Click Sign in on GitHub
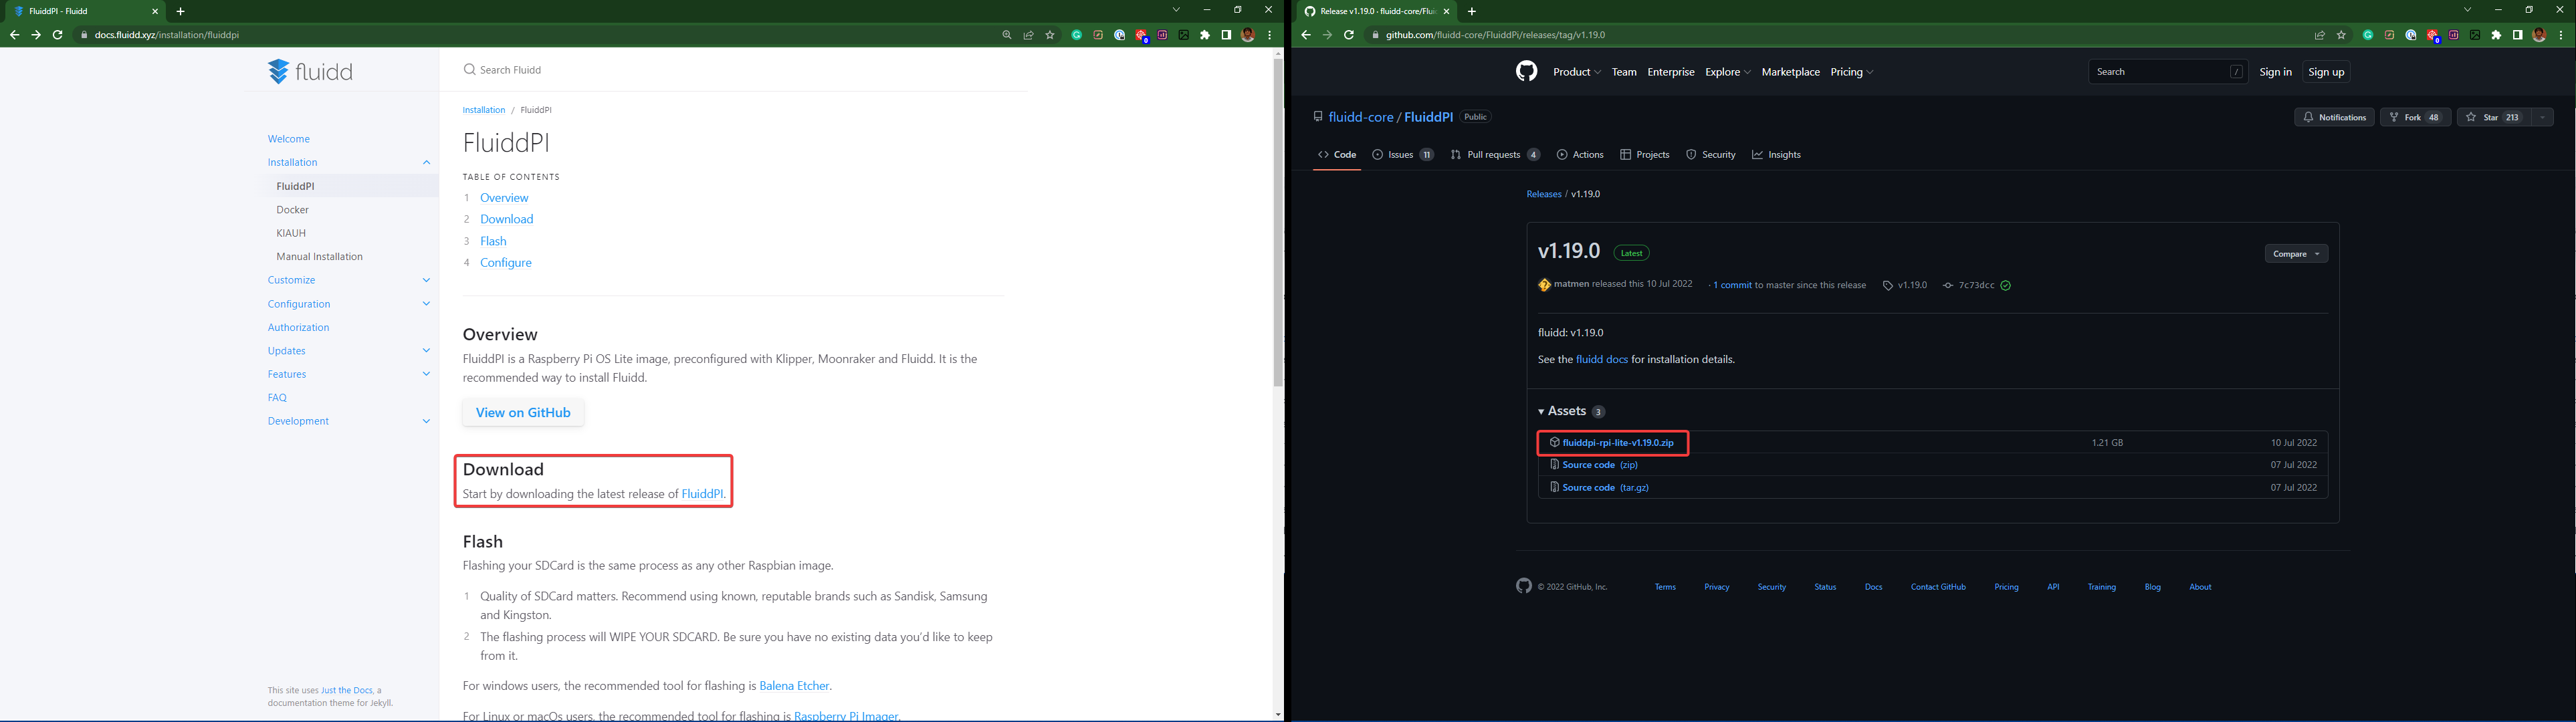 coord(2275,72)
